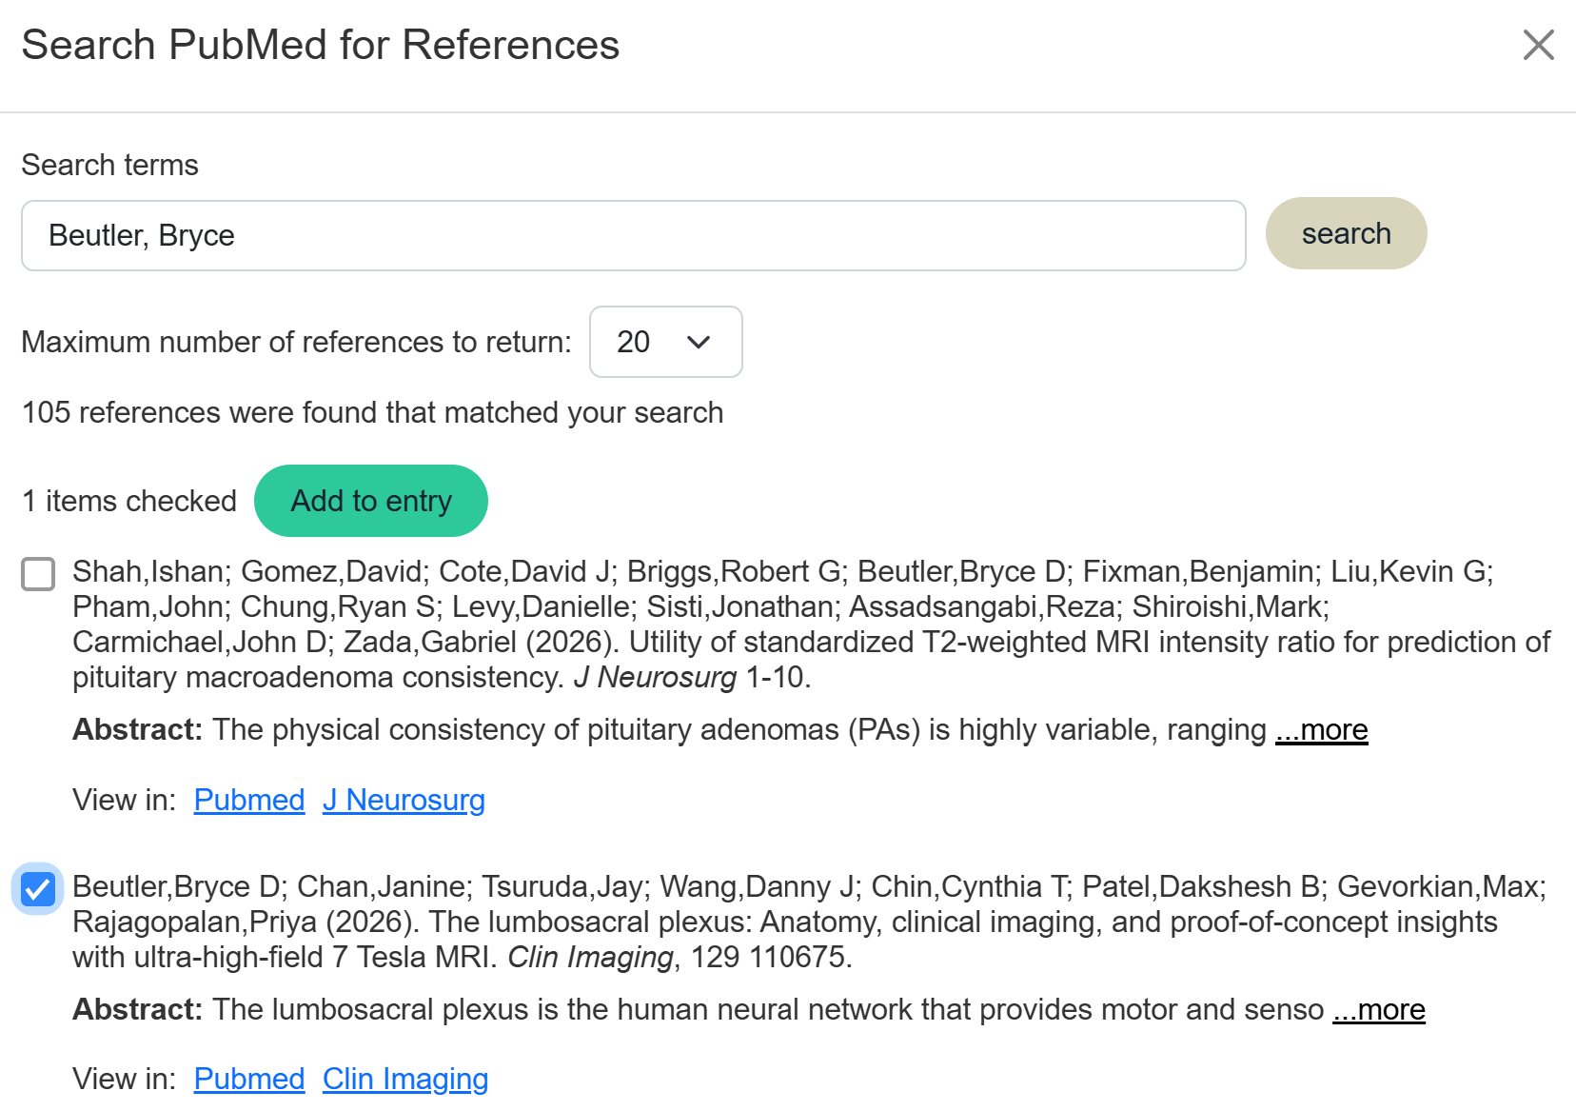Uncheck the Beutler lumbosacral plexus reference
The height and width of the screenshot is (1111, 1576).
click(38, 889)
